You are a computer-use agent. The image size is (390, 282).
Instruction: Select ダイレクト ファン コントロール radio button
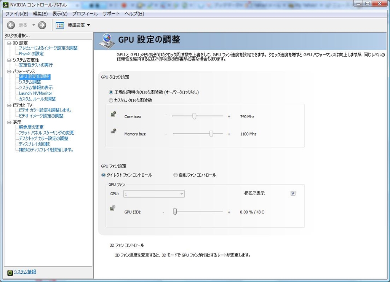click(x=104, y=175)
